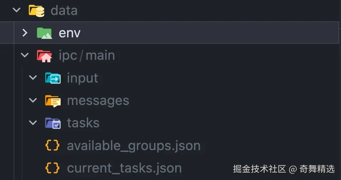Click the braces icon beside current_tasks.json
The height and width of the screenshot is (180, 341).
click(53, 168)
